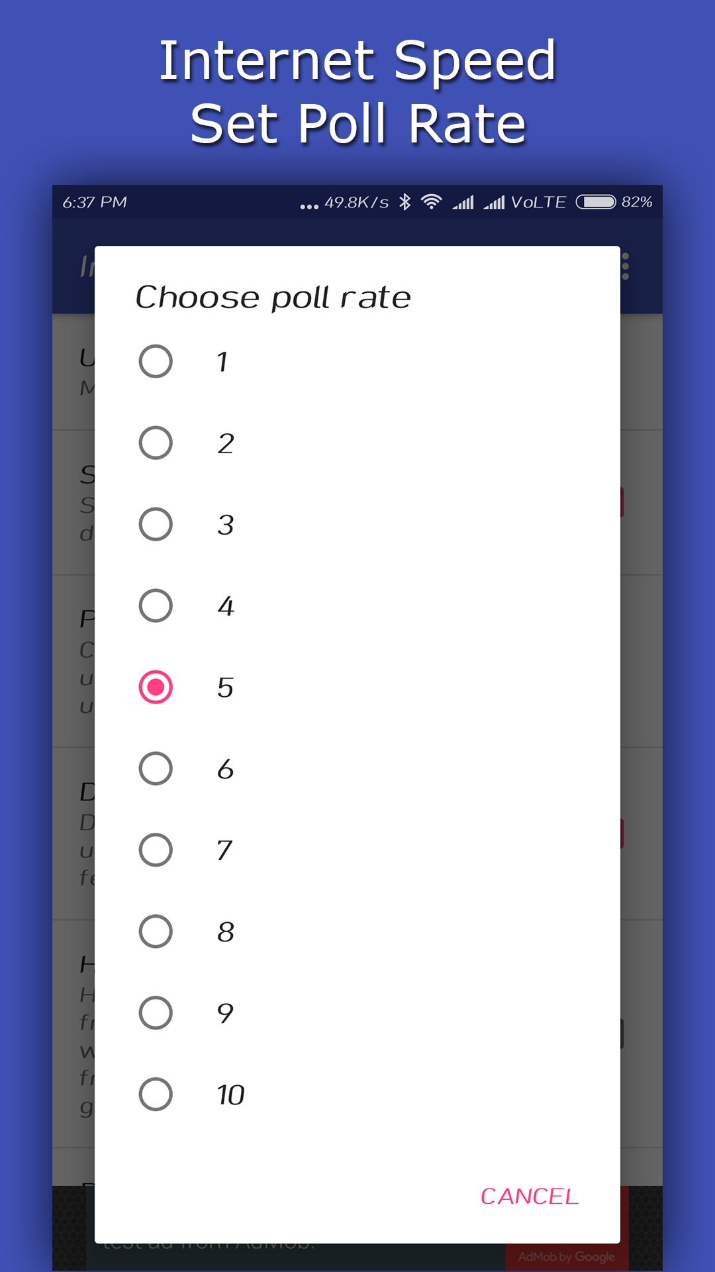Tap the Choose poll rate dialog title
The image size is (715, 1272).
(x=273, y=297)
